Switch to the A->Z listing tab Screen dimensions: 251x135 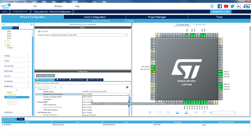pyautogui.click(x=16, y=28)
